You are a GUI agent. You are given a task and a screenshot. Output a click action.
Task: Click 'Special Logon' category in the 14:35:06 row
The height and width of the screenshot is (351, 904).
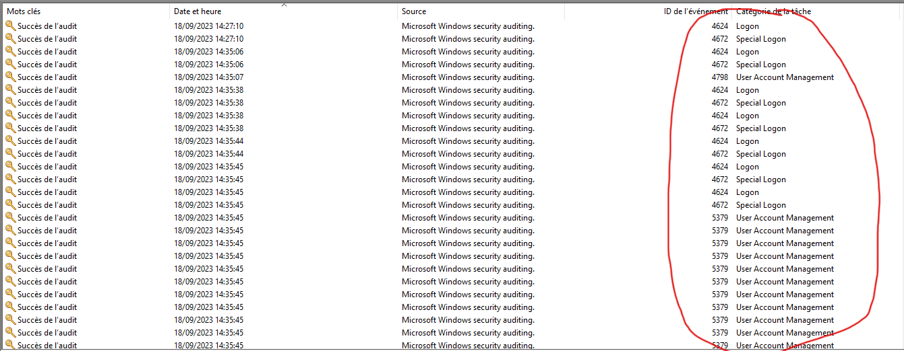click(761, 65)
